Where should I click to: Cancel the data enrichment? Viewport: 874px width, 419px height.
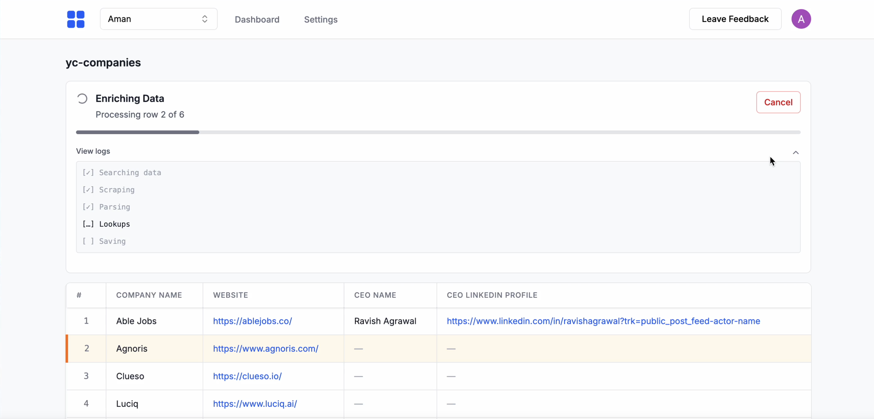click(778, 102)
